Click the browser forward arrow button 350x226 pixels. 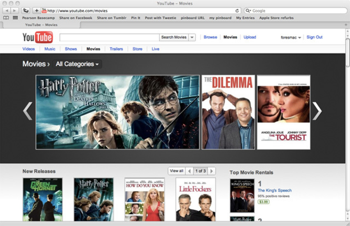(x=15, y=10)
